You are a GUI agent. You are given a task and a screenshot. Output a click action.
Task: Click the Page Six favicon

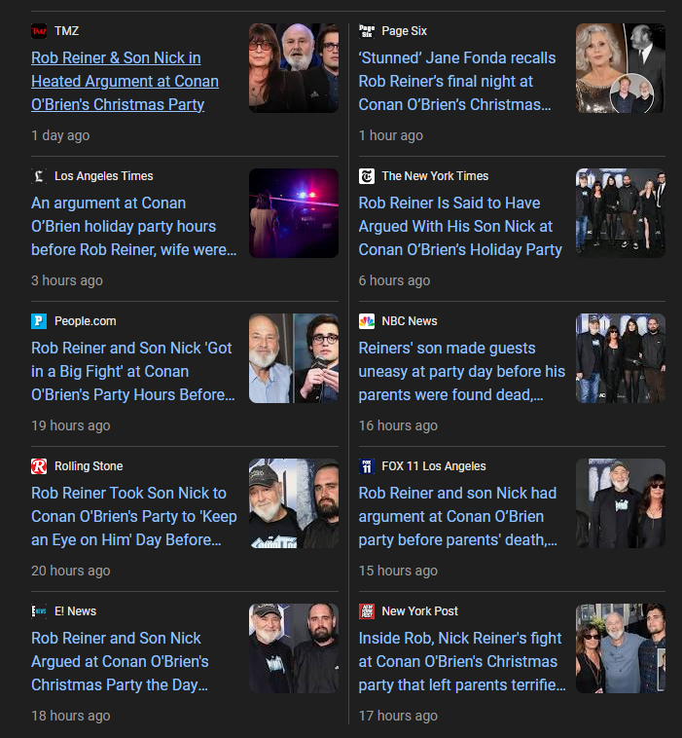pos(367,31)
